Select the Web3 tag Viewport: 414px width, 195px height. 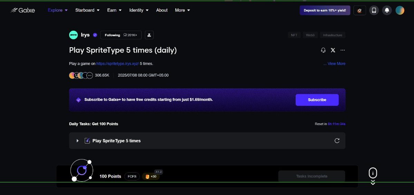[310, 35]
